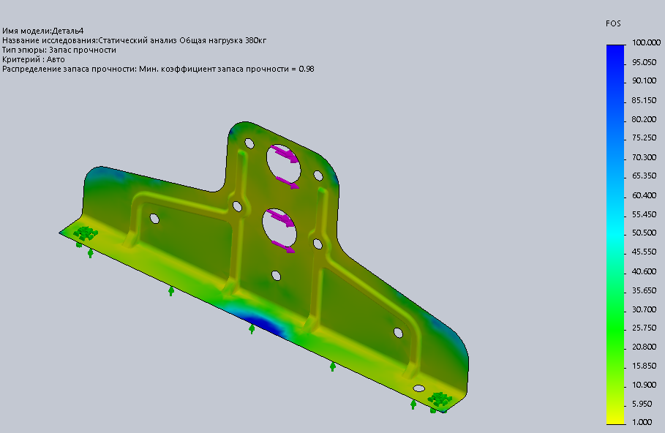Select legend value 40.600
665x433 pixels.
point(645,271)
